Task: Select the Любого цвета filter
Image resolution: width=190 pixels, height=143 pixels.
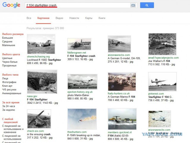Action: pos(11,54)
